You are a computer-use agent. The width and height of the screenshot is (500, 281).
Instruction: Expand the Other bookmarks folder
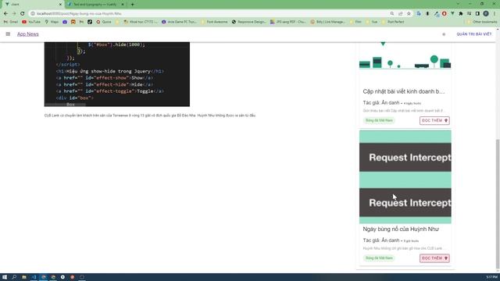482,22
